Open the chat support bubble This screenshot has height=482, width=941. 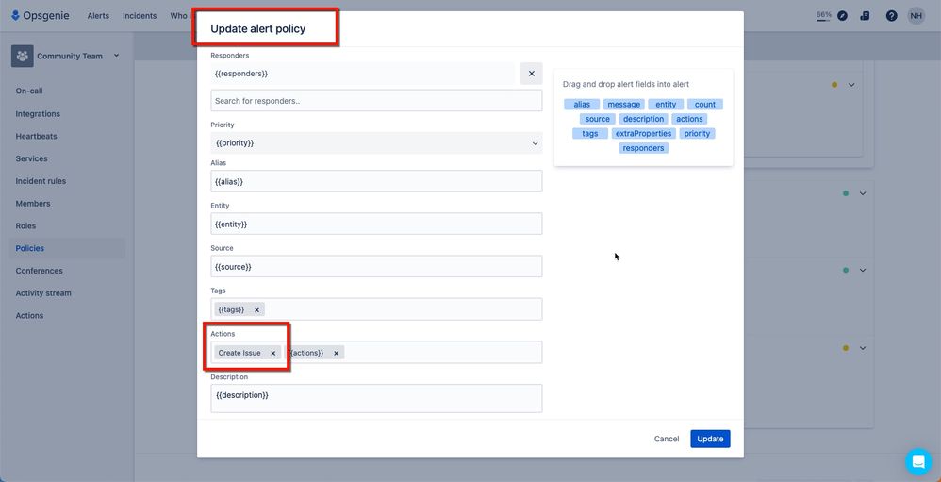tap(918, 461)
